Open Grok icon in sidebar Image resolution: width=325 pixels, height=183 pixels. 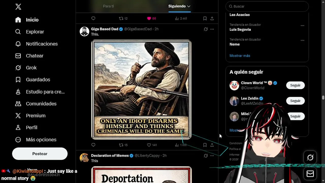click(18, 68)
